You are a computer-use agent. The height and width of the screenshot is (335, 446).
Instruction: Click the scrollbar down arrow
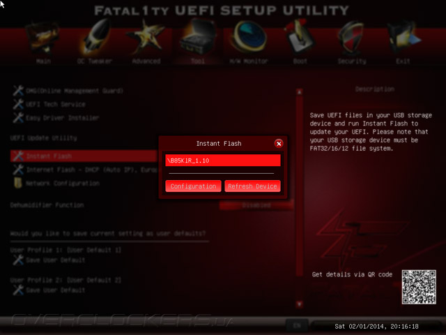(299, 304)
